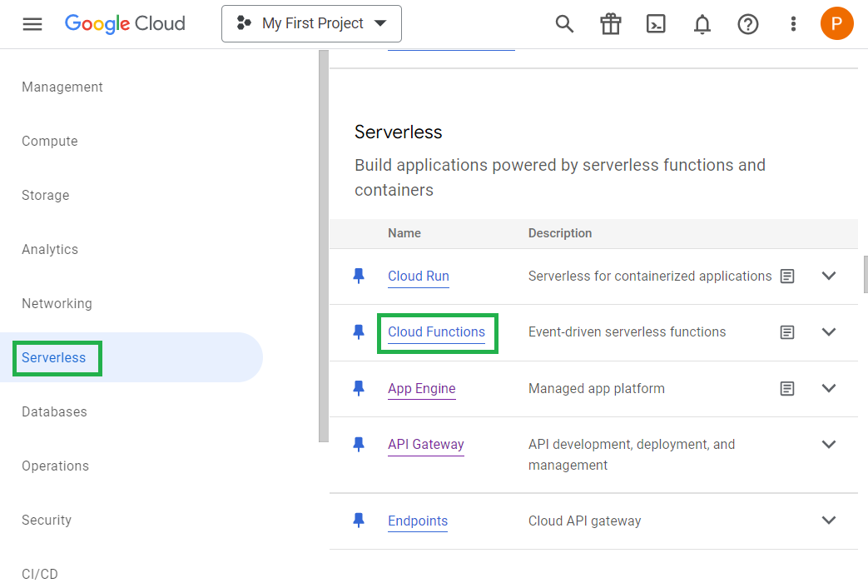Select Management in the sidebar

pos(62,87)
